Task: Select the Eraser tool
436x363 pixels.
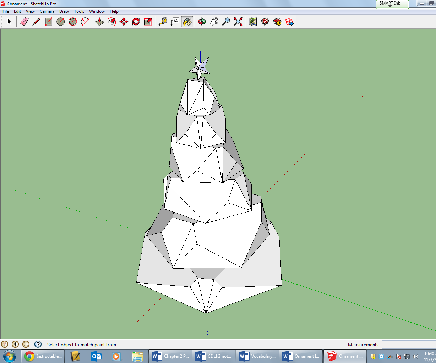Action: pyautogui.click(x=24, y=22)
